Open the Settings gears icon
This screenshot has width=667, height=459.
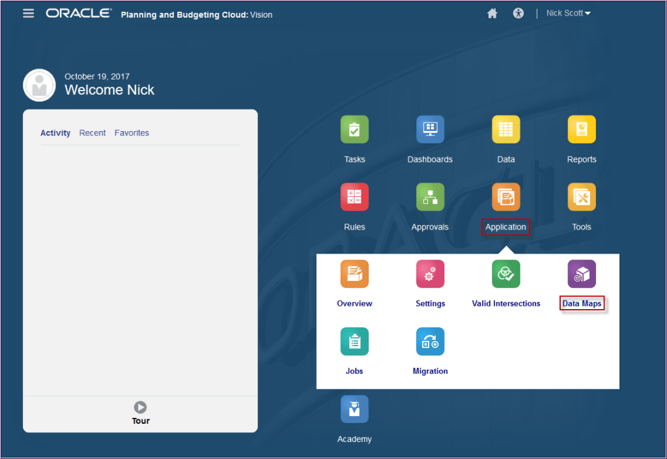pos(430,274)
